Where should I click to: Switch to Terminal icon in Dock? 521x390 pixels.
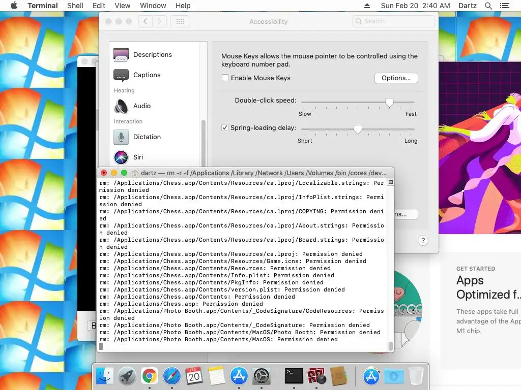coord(294,376)
